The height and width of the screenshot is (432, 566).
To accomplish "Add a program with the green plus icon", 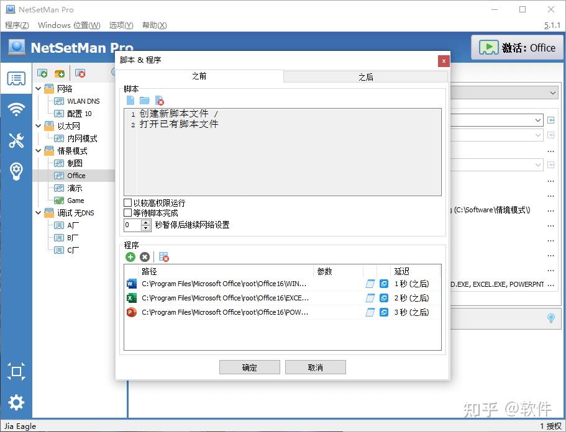I will pos(129,256).
